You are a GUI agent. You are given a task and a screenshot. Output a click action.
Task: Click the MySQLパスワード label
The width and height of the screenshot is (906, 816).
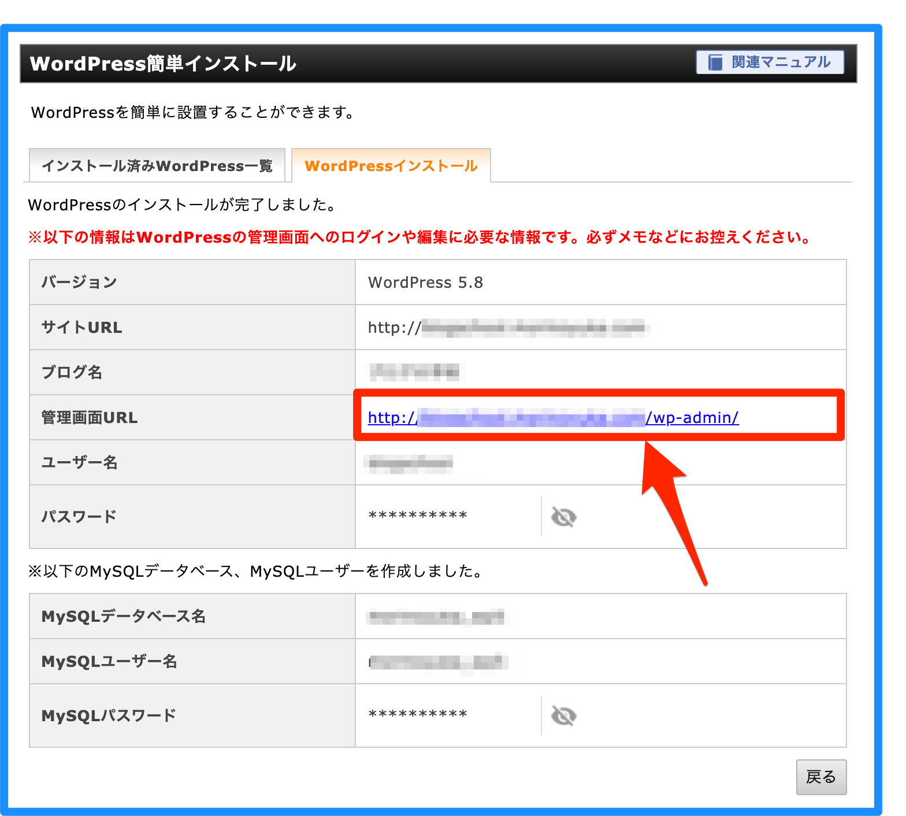coord(109,715)
